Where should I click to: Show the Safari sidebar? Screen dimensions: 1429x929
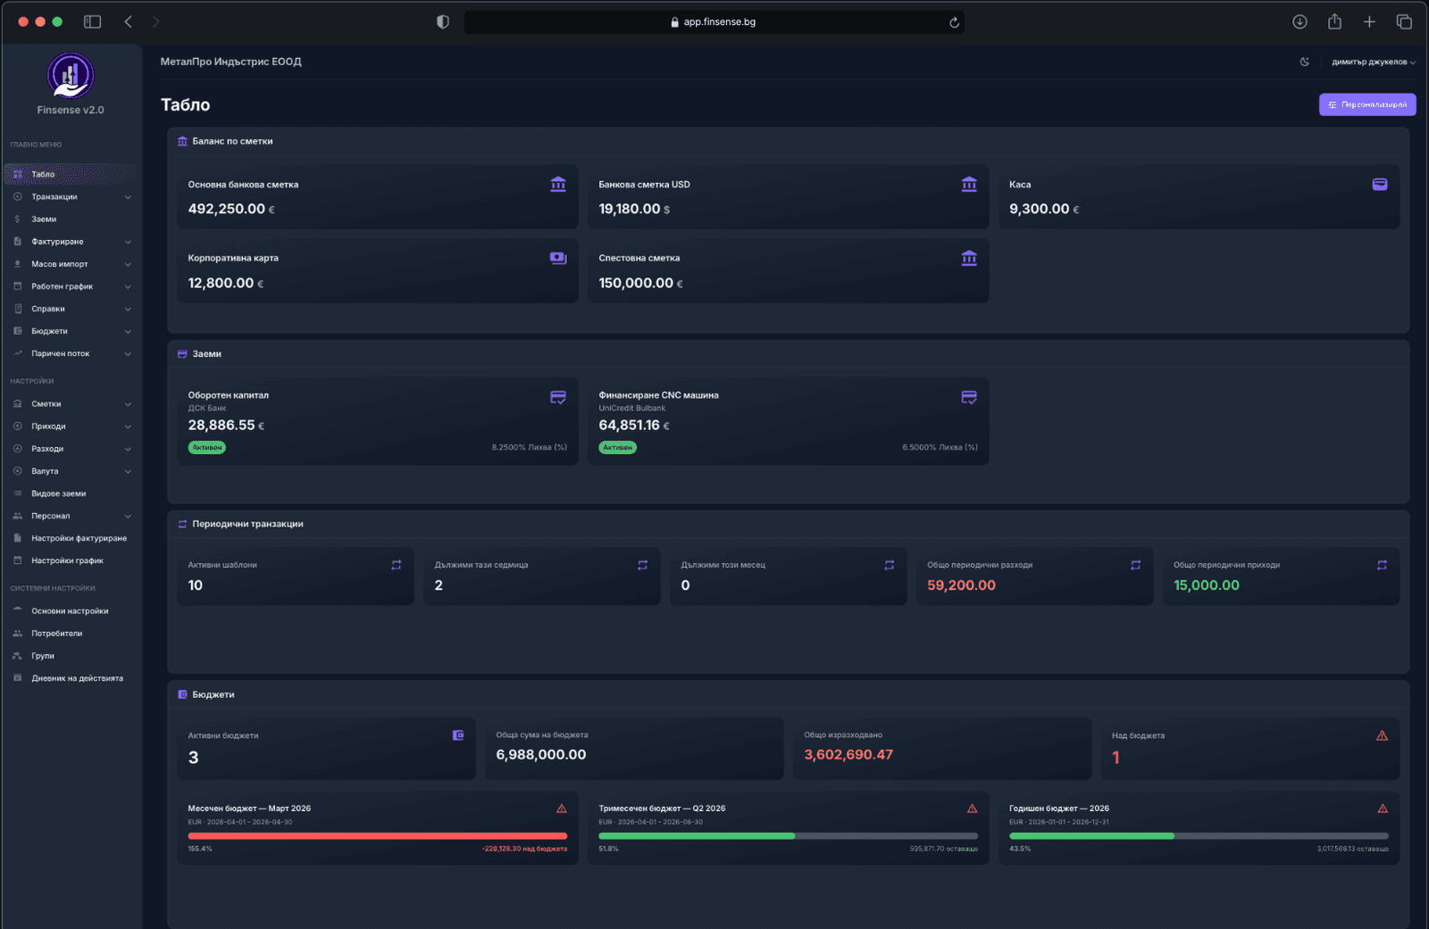pos(92,21)
